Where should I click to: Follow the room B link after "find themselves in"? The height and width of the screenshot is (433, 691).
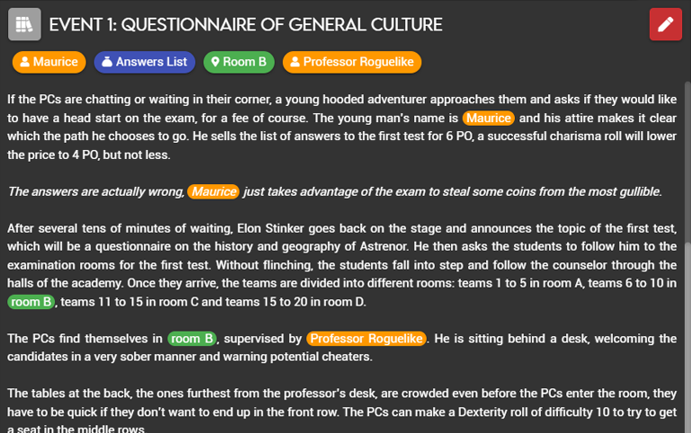click(192, 339)
